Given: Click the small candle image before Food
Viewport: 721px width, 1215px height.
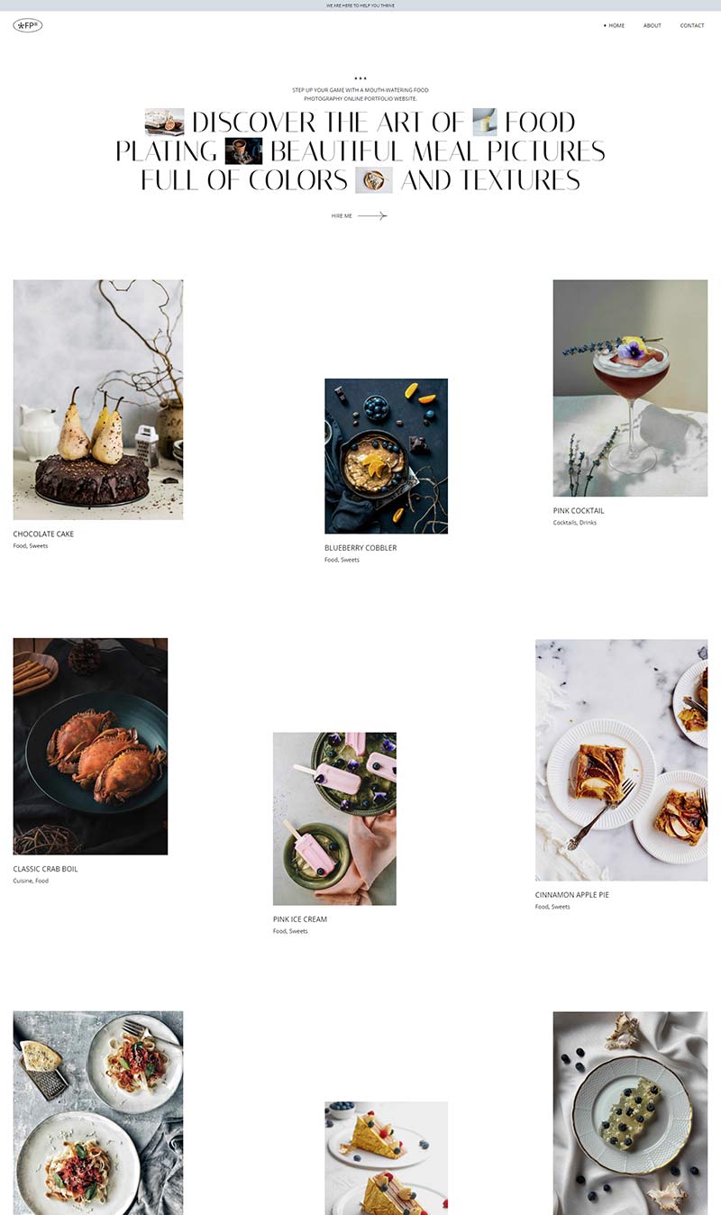Looking at the screenshot, I should click(x=485, y=122).
